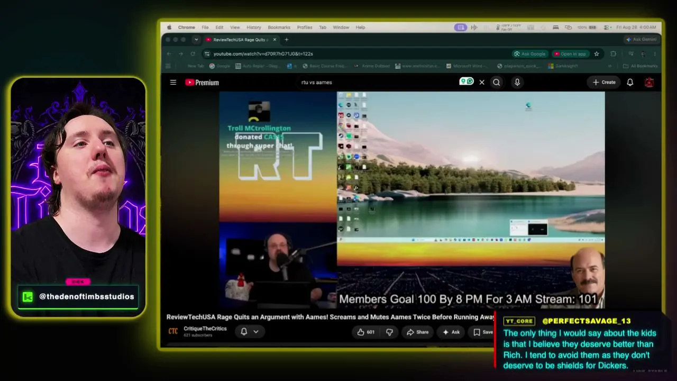The height and width of the screenshot is (381, 677).
Task: Clear the YouTube search query
Action: pos(482,82)
